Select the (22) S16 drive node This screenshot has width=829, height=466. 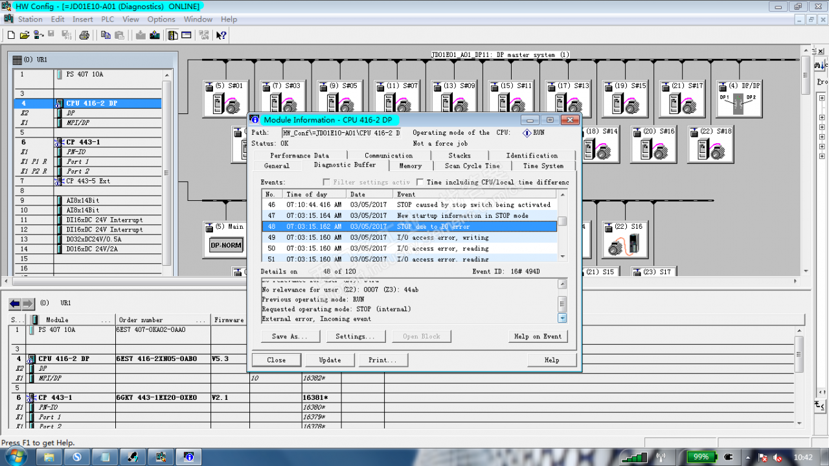[625, 240]
